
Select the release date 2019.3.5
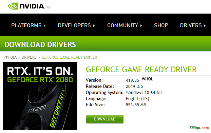134,87
